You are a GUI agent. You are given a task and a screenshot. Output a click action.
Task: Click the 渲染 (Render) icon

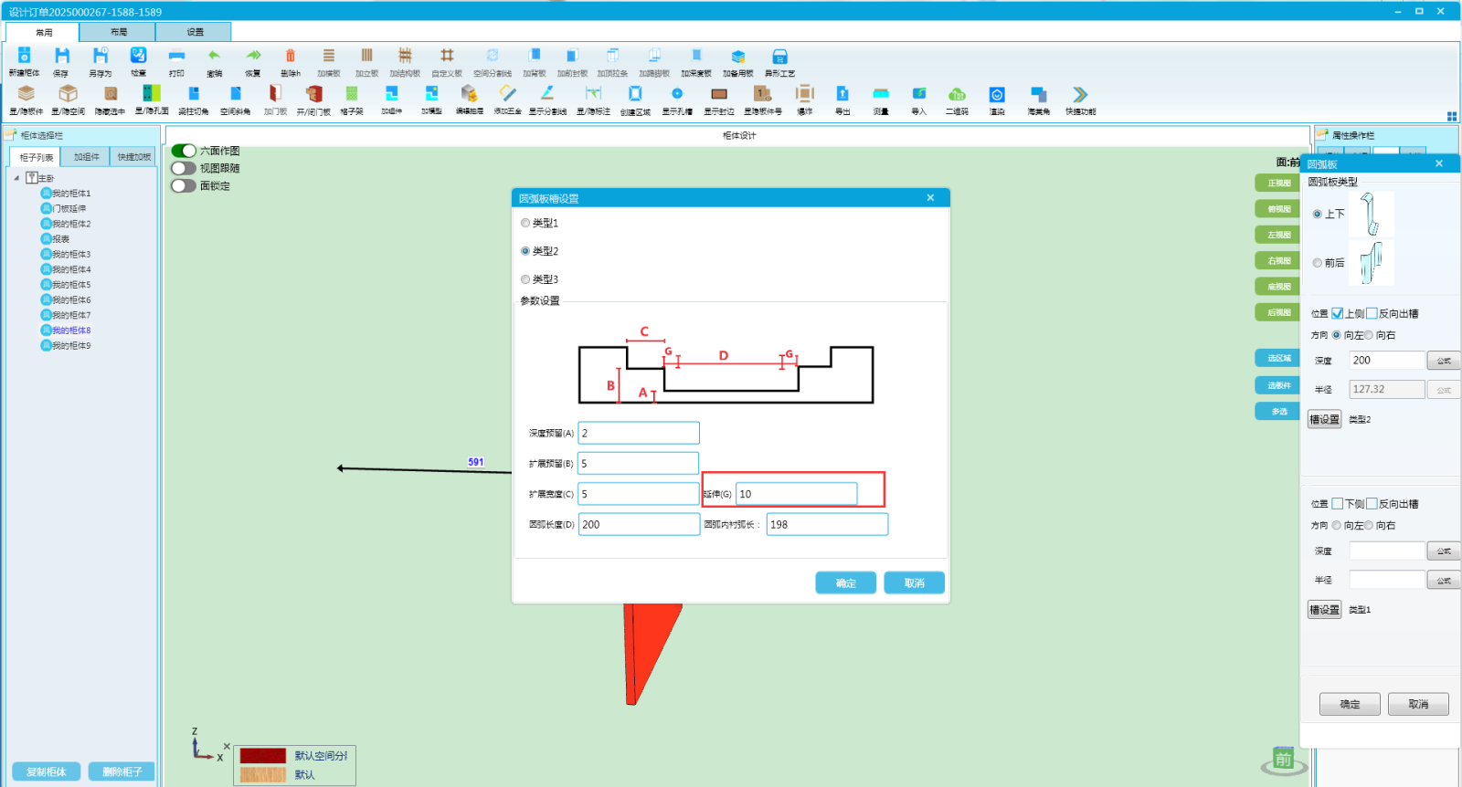point(997,94)
